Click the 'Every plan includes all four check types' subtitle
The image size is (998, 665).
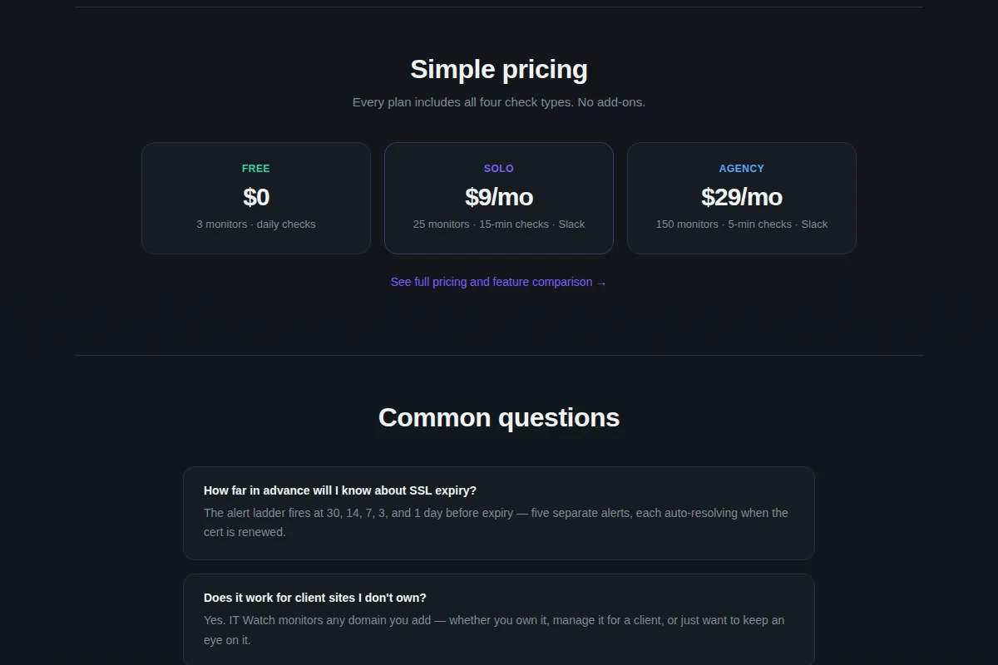coord(499,102)
